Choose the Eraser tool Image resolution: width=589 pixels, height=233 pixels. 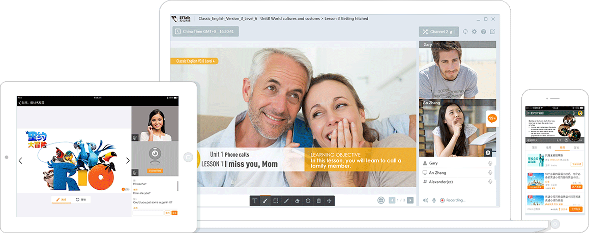coord(297,201)
